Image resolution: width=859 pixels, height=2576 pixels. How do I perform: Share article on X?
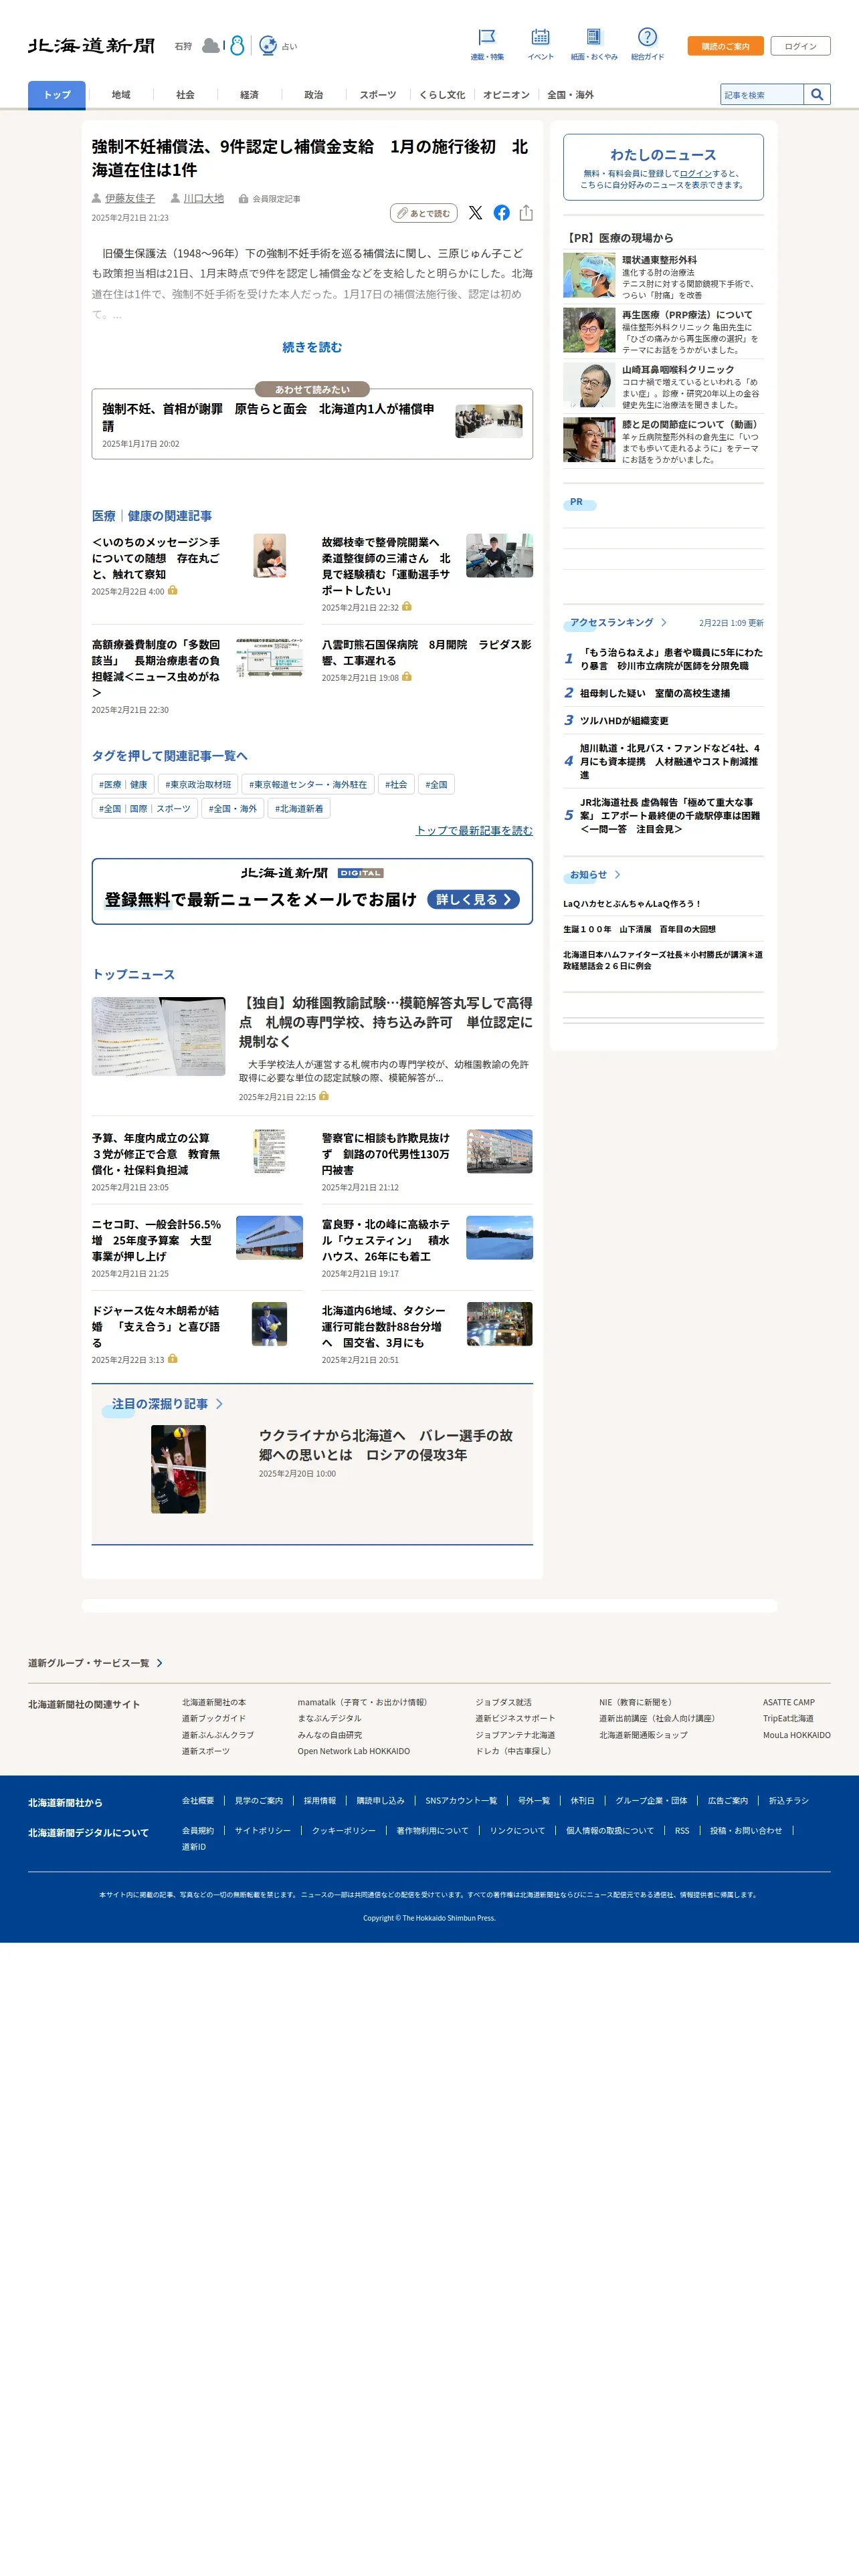475,213
